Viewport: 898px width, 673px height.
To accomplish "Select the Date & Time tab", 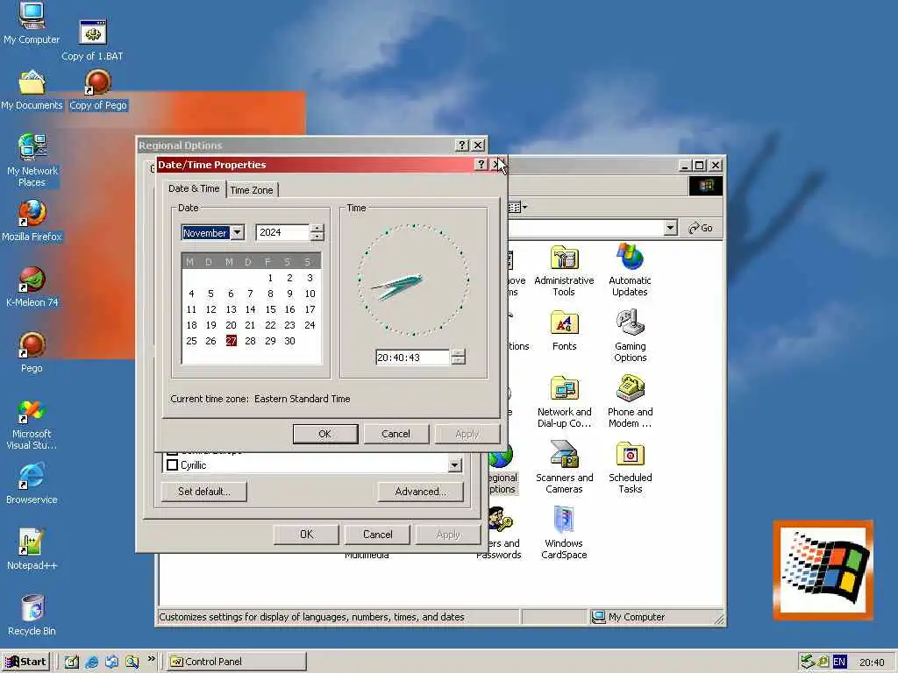I will tap(194, 188).
